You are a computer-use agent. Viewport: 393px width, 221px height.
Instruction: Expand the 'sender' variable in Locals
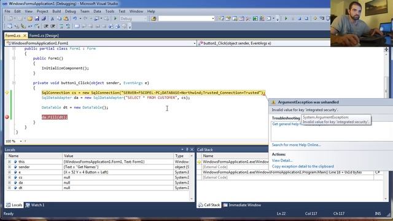tap(9, 167)
